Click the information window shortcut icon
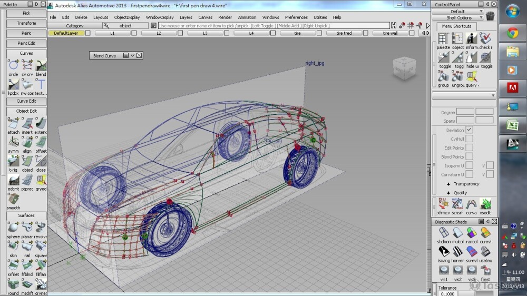 (x=472, y=38)
